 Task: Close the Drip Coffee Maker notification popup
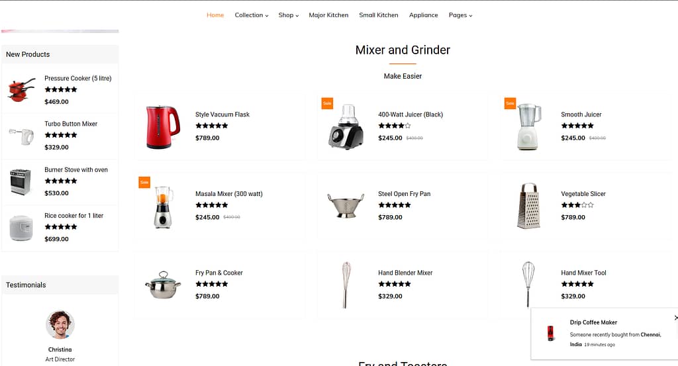pos(675,318)
